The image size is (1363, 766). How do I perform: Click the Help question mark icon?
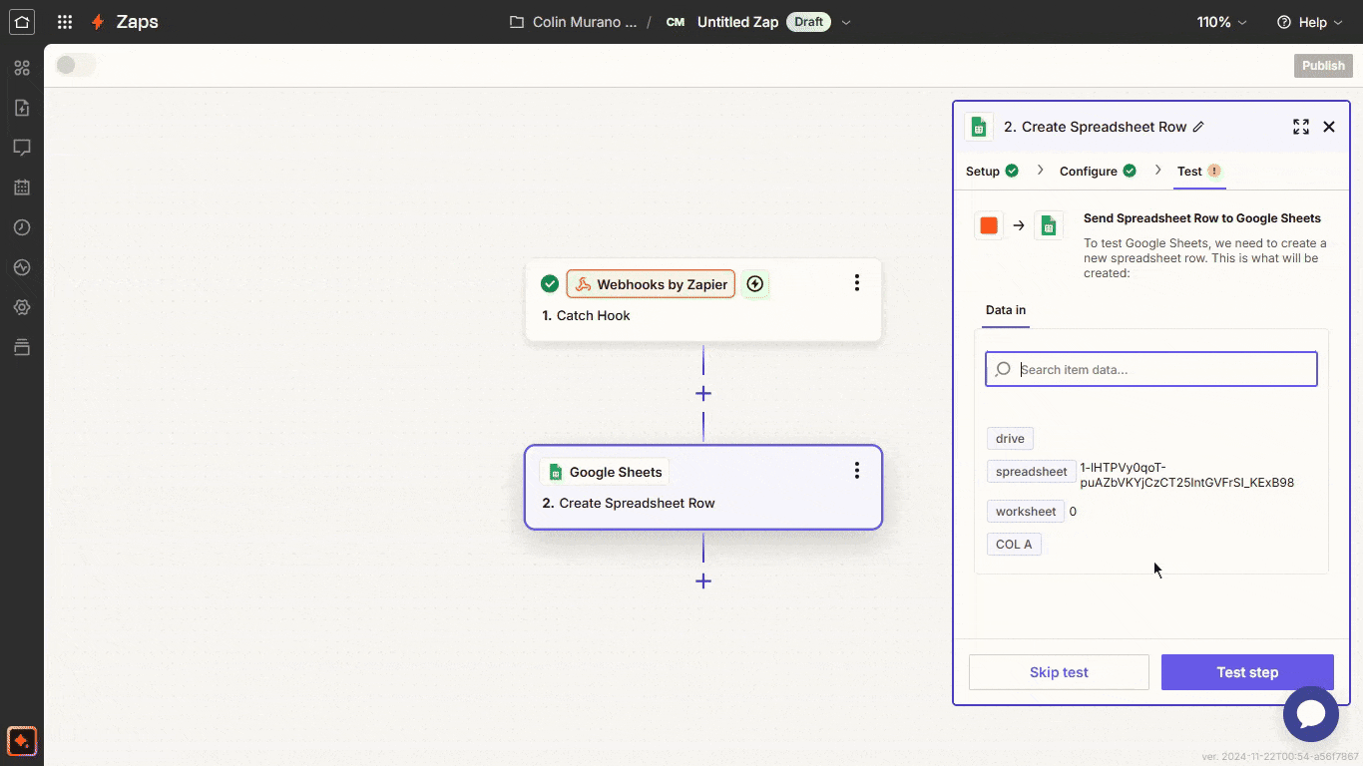coord(1284,22)
